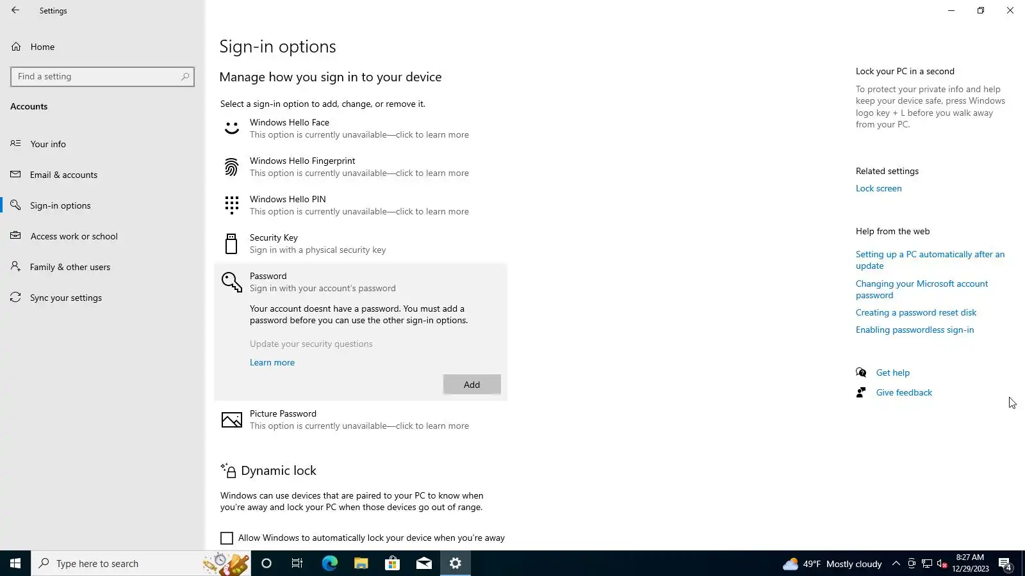Open Setting up a PC automatically link
Screen dimensions: 1025x576
pyautogui.click(x=930, y=260)
